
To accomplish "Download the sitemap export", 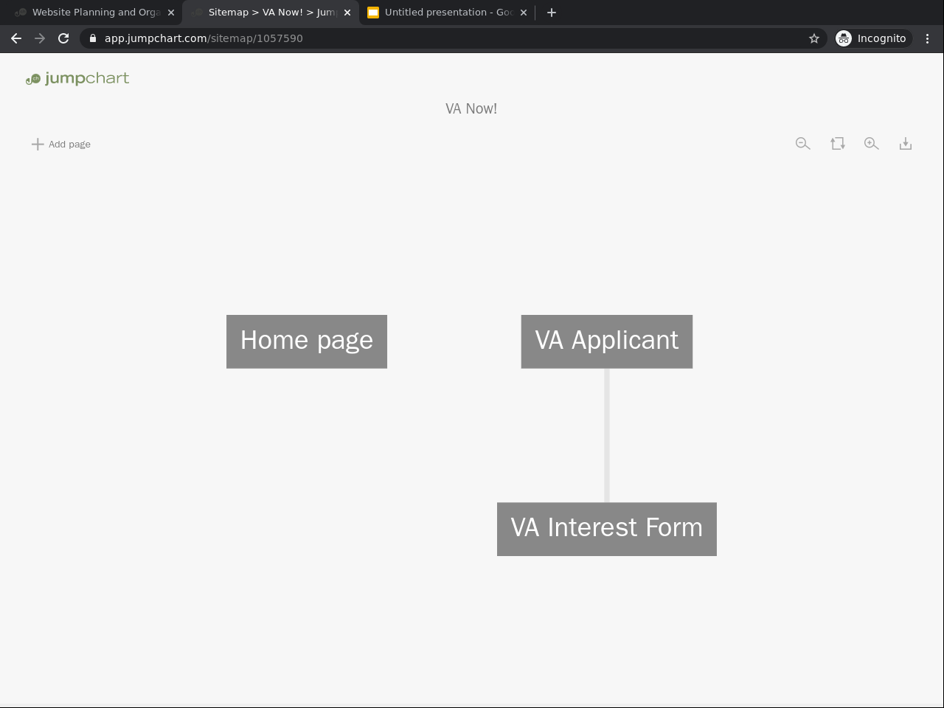I will (906, 144).
